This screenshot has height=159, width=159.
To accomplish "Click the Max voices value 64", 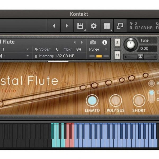I will pos(79,49).
